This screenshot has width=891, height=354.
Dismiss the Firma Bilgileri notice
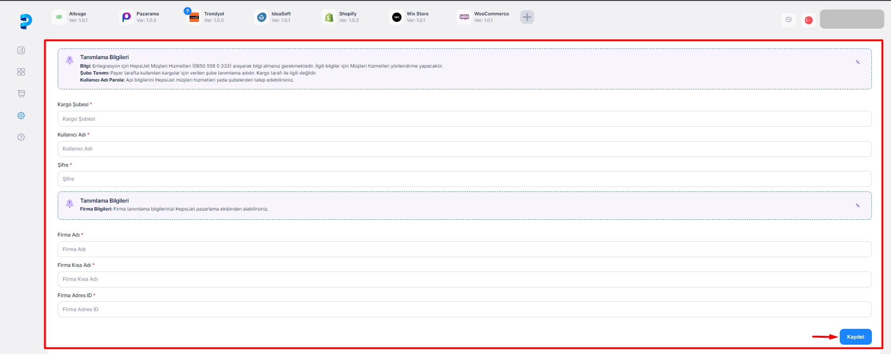pos(857,205)
